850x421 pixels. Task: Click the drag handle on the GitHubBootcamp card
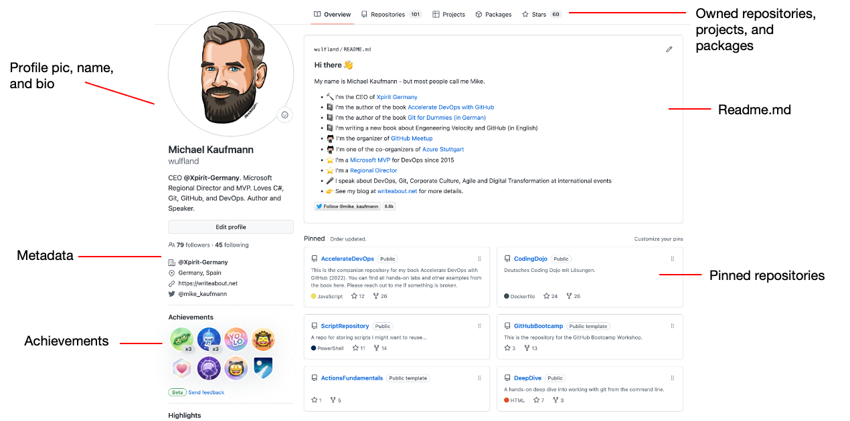(673, 326)
